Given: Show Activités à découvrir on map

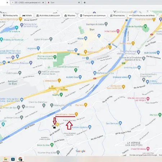Looking at the screenshot, I should click(x=48, y=15).
